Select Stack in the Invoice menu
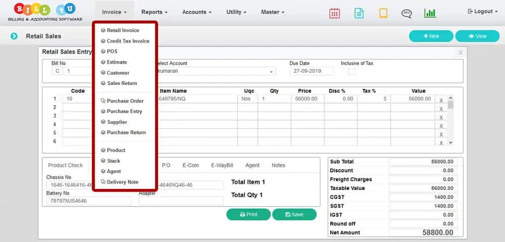The width and height of the screenshot is (505, 242). [x=110, y=161]
